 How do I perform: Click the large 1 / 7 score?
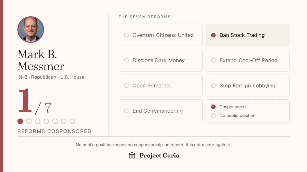click(35, 101)
